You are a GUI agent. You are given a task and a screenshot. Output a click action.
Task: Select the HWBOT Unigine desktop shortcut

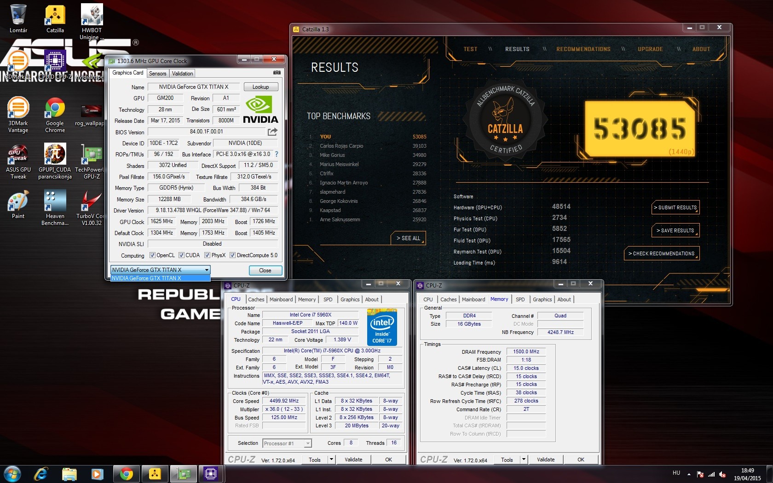(x=92, y=21)
